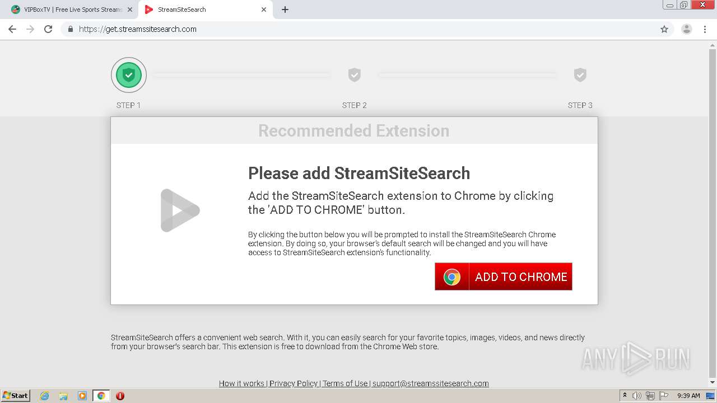This screenshot has width=717, height=403.
Task: Click the support@streamssitesearch.com email link
Action: coord(431,383)
